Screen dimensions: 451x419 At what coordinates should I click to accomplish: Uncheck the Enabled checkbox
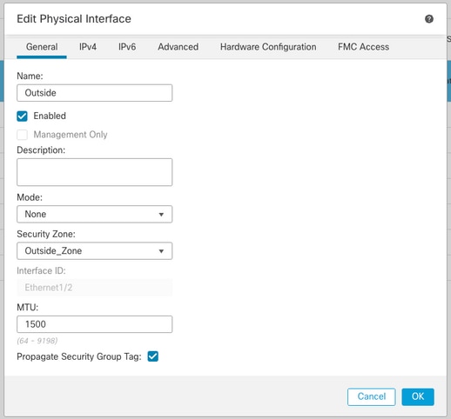click(x=22, y=116)
